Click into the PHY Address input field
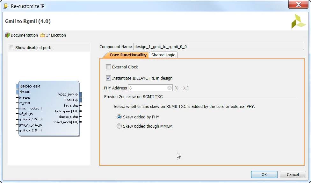 coord(150,88)
